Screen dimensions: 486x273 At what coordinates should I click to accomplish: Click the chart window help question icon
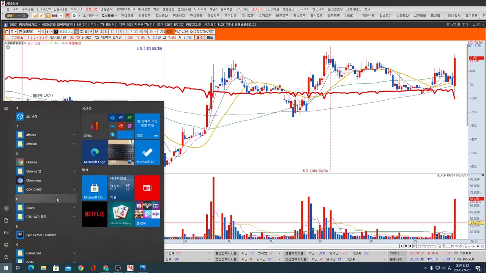pyautogui.click(x=467, y=24)
